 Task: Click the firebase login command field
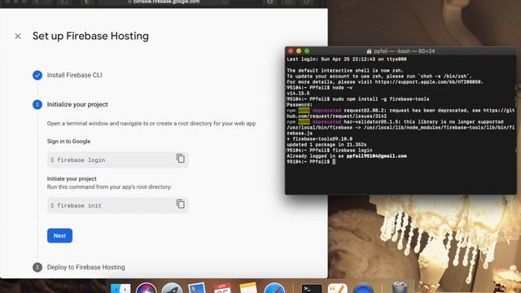pos(117,160)
